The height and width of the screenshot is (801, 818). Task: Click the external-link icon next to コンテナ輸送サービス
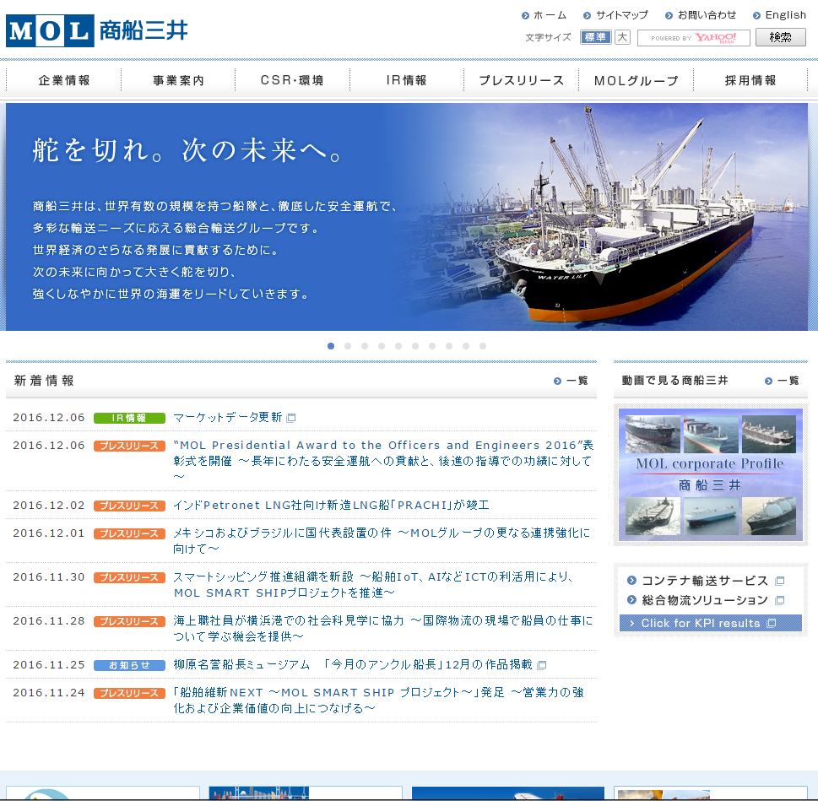click(x=779, y=581)
